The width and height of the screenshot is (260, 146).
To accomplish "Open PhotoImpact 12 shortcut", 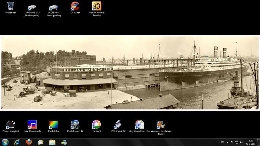I will click(x=75, y=126).
